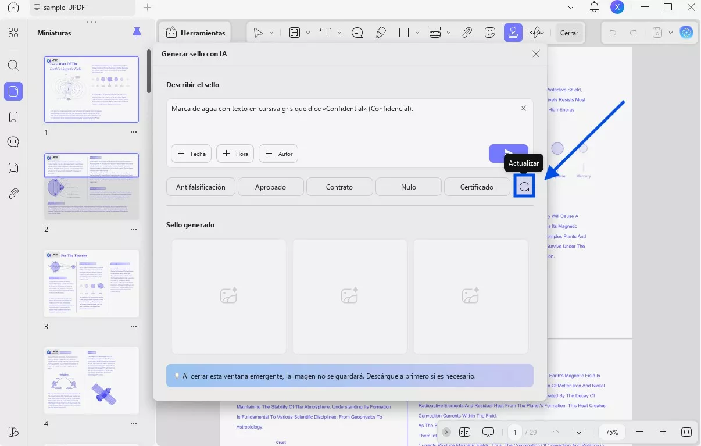Expand the shape rectangle tool dropdown
Viewport: 701px width, 446px height.
click(419, 33)
